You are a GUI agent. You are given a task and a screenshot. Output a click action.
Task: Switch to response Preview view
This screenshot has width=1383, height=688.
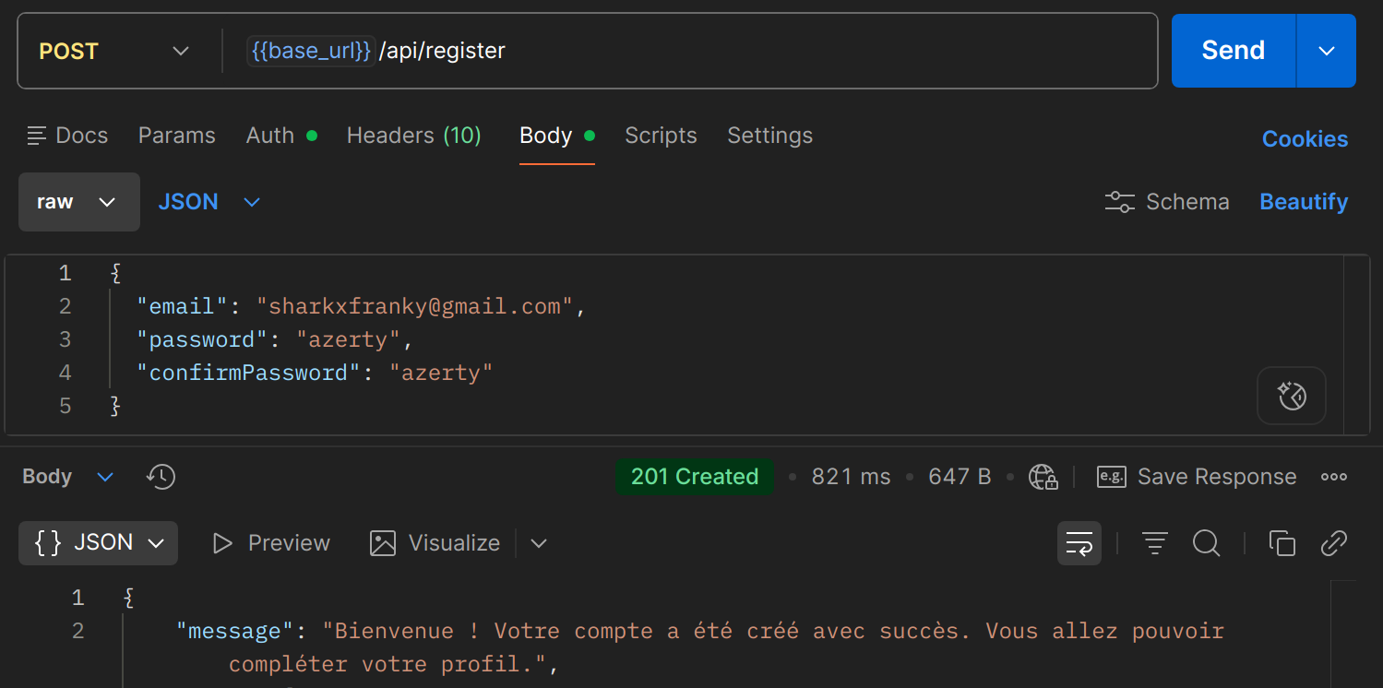click(270, 543)
